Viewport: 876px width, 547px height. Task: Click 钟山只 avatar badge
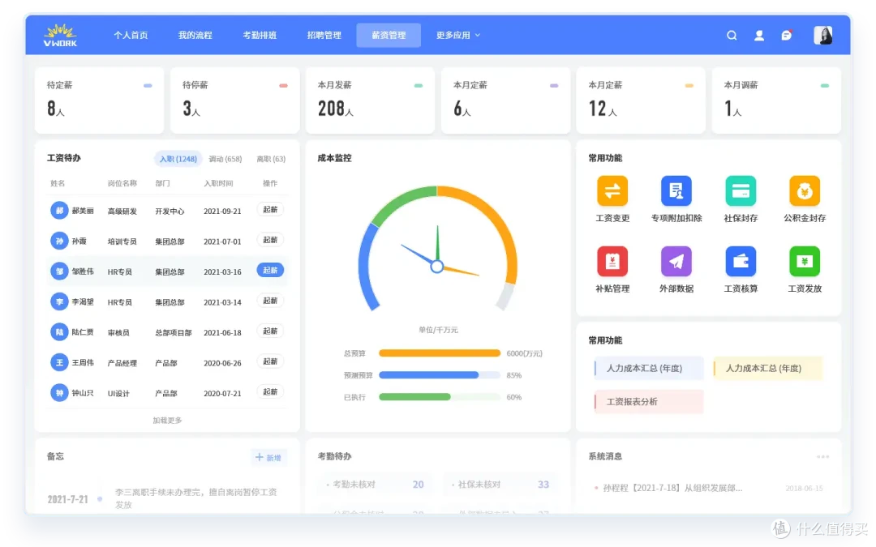point(59,392)
